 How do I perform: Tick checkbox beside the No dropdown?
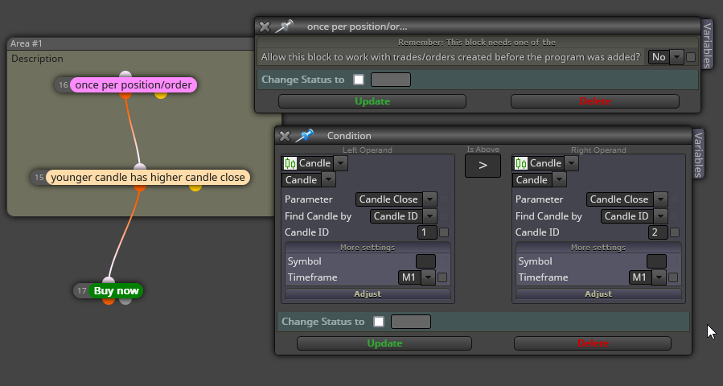pos(690,57)
